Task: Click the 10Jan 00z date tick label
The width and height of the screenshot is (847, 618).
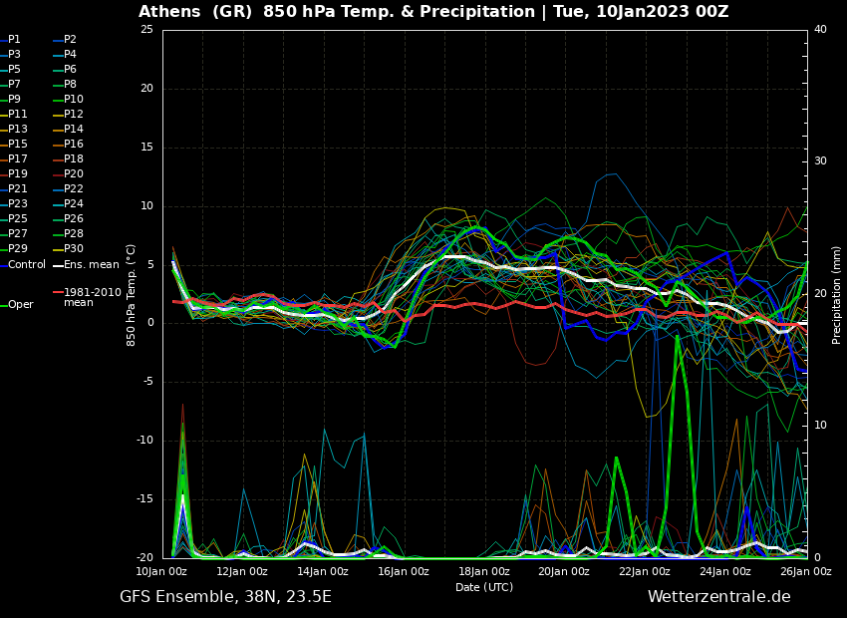Action: pos(162,571)
